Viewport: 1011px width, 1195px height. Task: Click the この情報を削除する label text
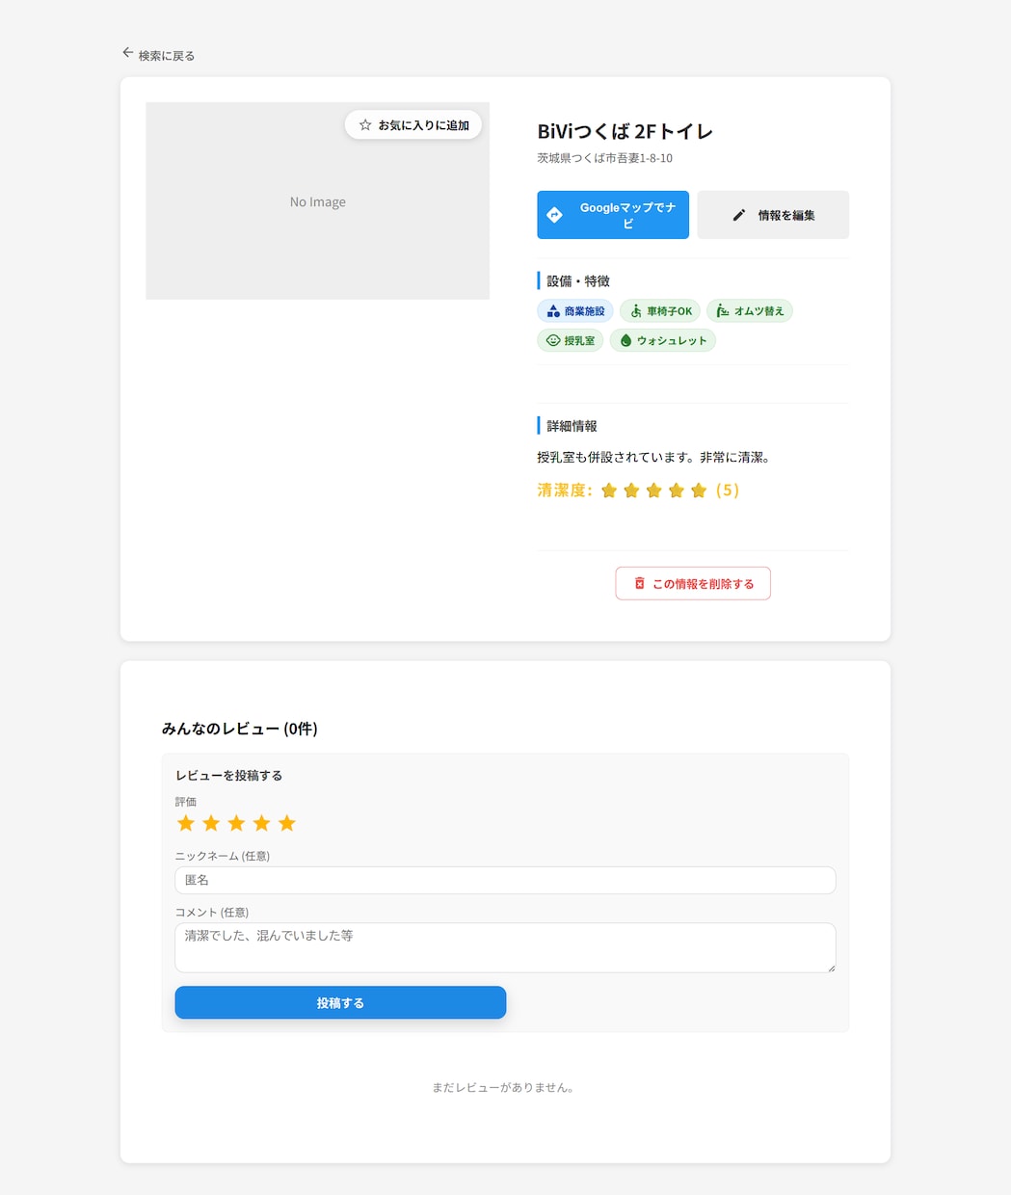(x=704, y=584)
